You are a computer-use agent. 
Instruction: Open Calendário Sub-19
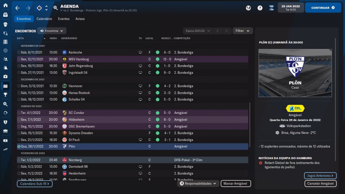tap(34, 184)
